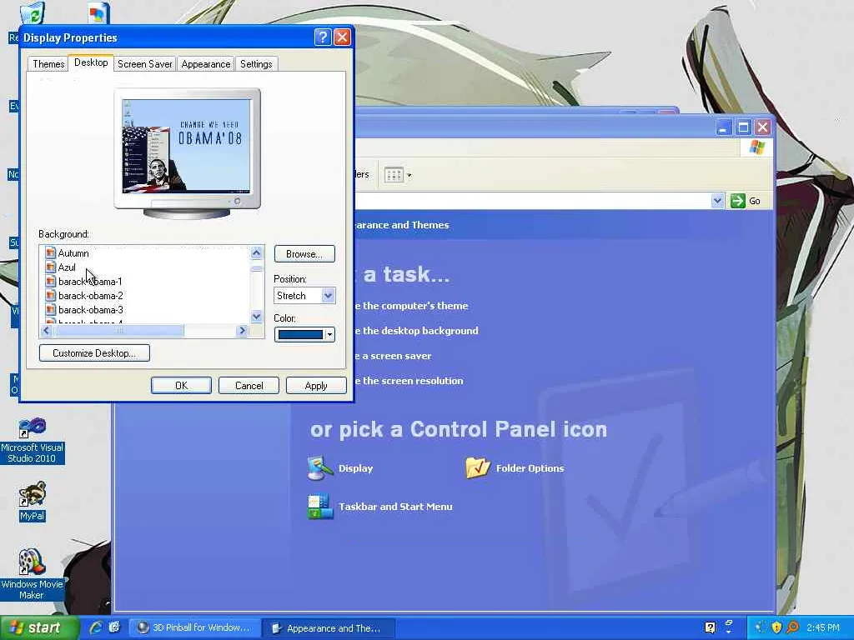Click the Apply button
854x640 pixels.
coord(316,385)
